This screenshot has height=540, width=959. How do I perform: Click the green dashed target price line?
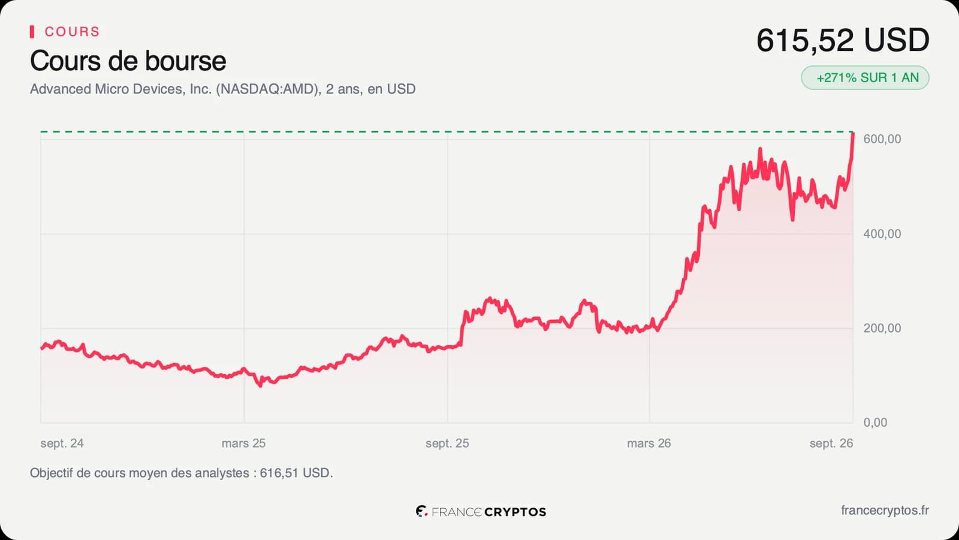point(447,131)
